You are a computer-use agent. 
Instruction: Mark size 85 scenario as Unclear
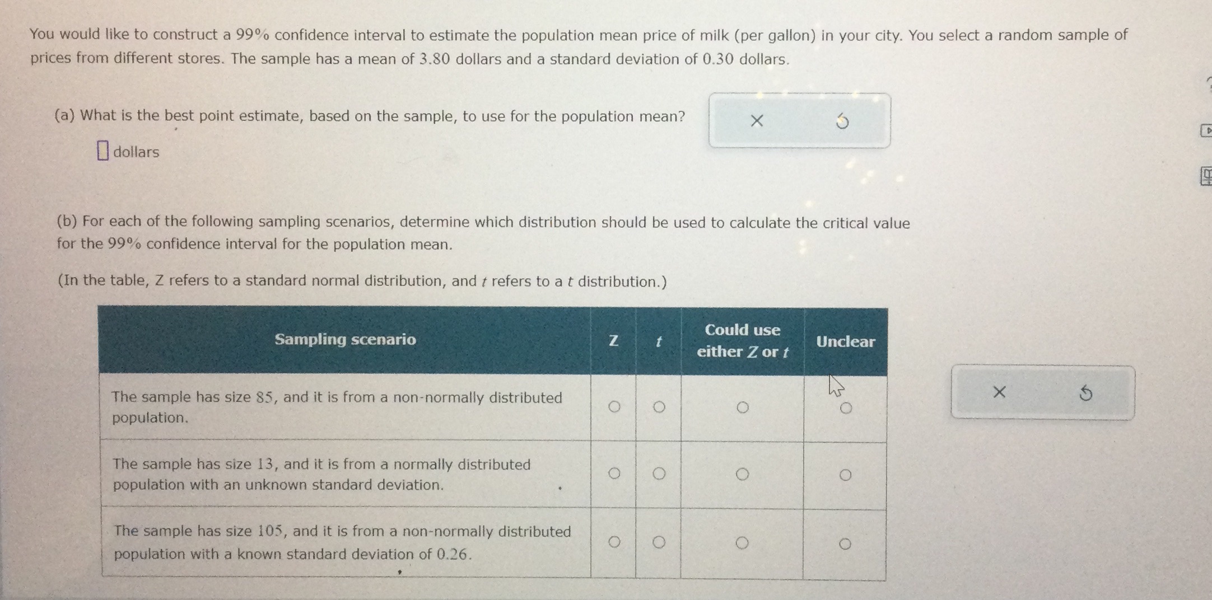(x=846, y=407)
